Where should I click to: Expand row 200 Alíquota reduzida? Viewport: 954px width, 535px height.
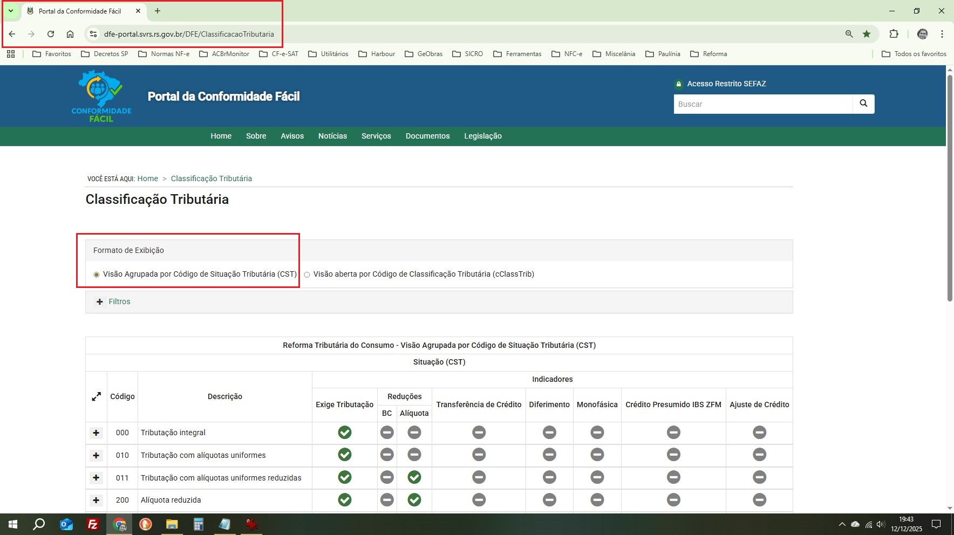(96, 500)
